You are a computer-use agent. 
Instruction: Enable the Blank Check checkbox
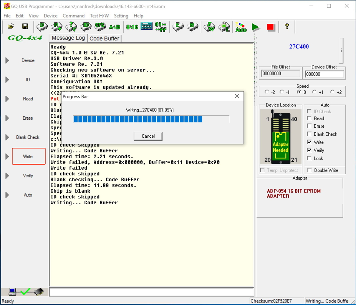point(310,134)
